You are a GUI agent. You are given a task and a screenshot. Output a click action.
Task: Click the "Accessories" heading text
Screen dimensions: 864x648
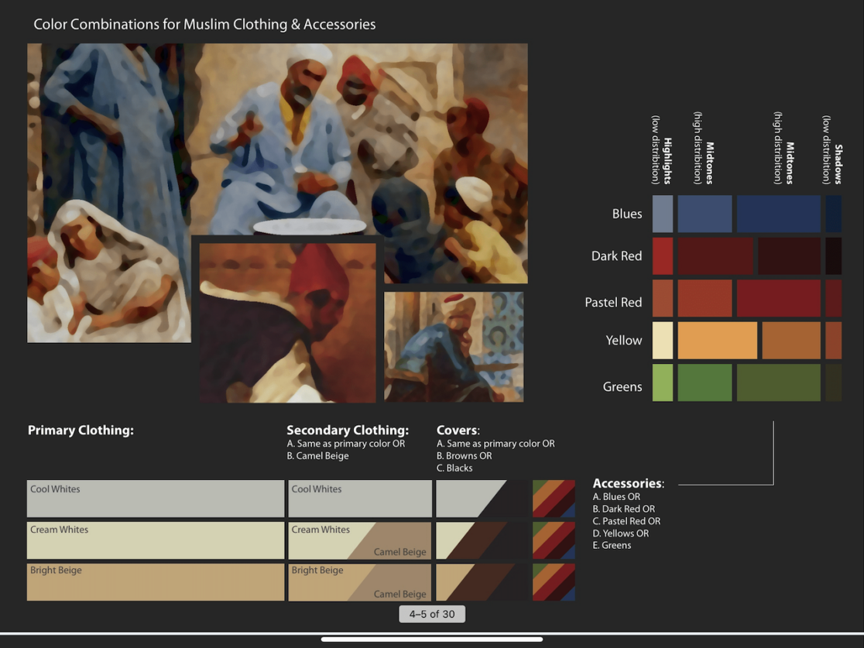627,483
